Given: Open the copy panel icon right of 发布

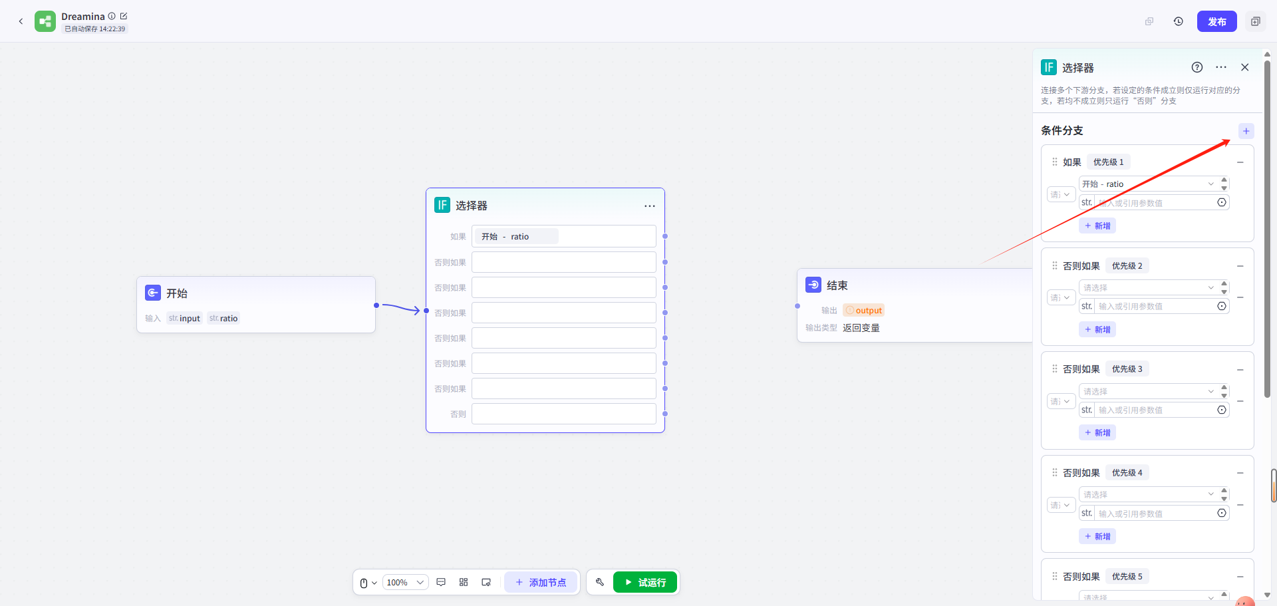Looking at the screenshot, I should (x=1256, y=21).
